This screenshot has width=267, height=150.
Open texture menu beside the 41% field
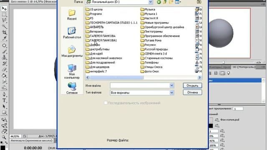222,141
